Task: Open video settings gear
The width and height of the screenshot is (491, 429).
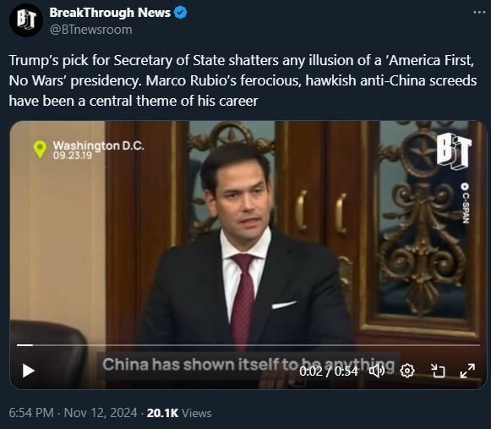Action: 407,371
